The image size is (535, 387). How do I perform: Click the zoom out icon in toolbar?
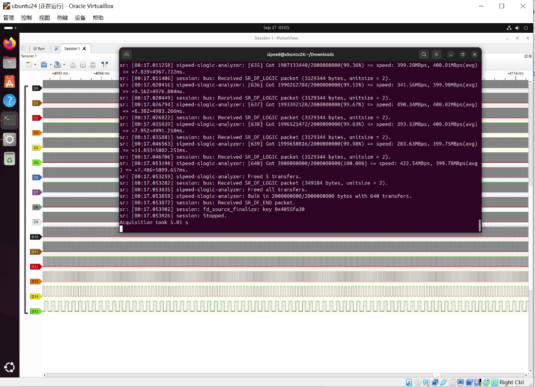pos(83,65)
